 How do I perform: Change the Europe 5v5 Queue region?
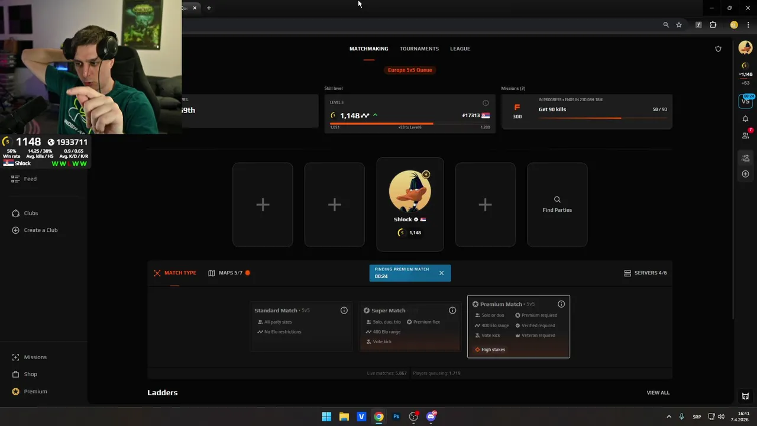[410, 70]
